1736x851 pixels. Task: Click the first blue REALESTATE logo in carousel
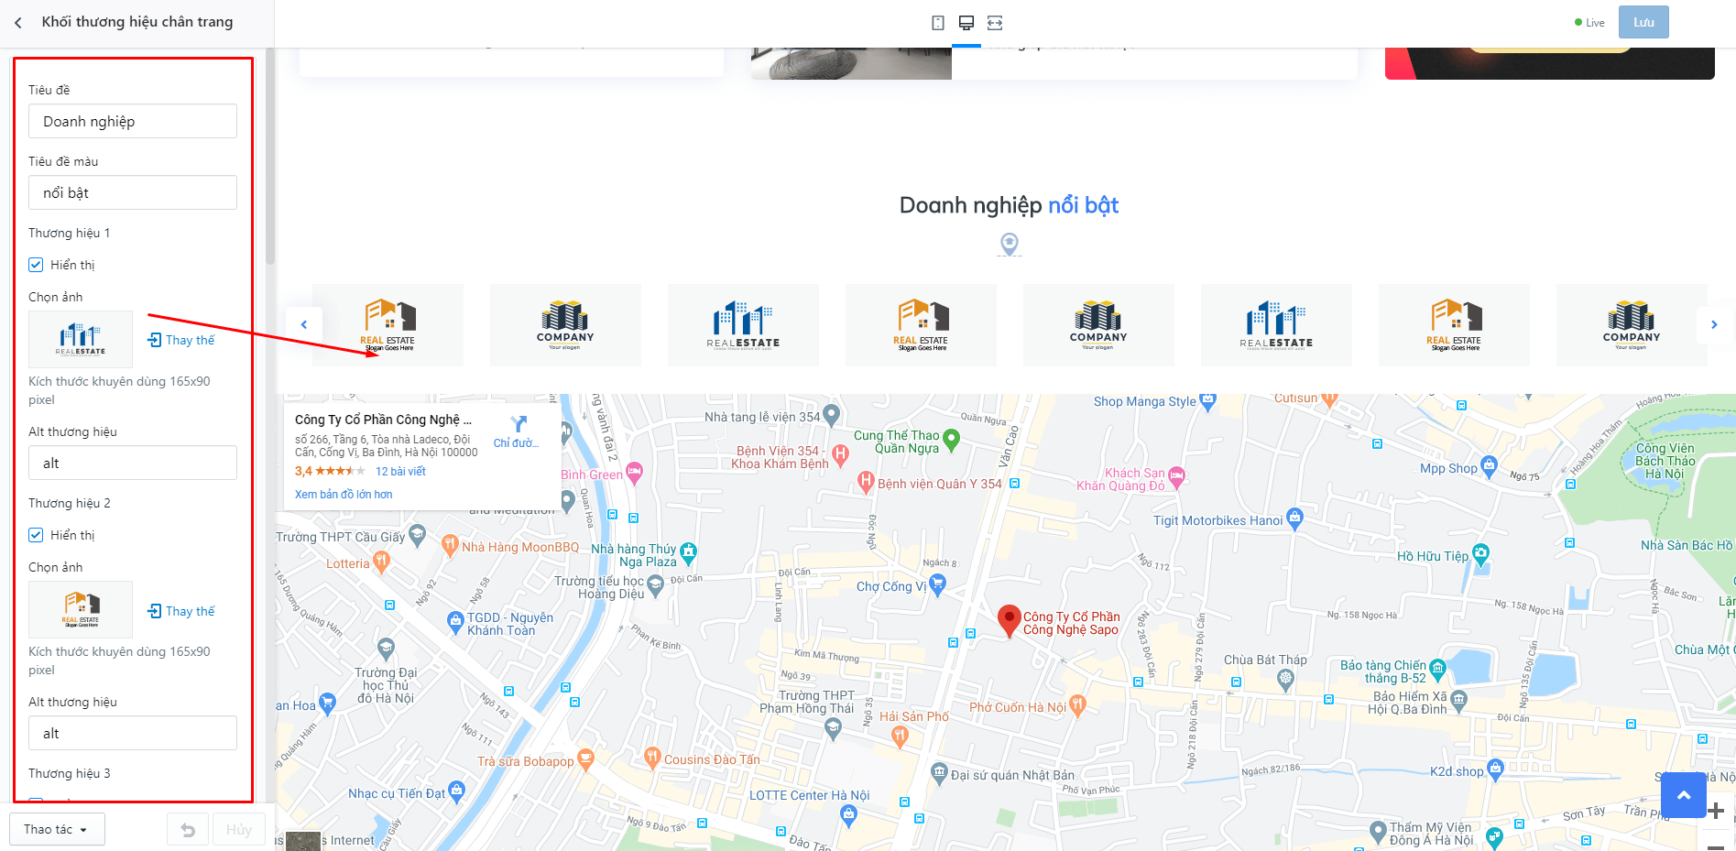pos(743,325)
